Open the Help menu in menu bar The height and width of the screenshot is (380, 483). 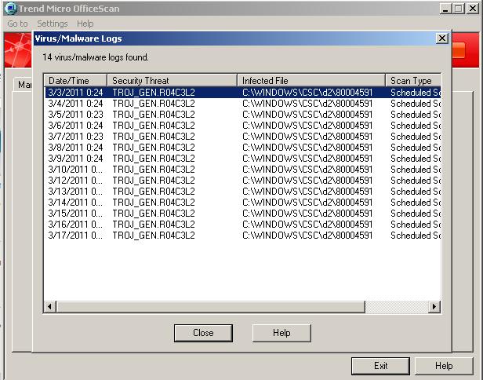[x=85, y=24]
